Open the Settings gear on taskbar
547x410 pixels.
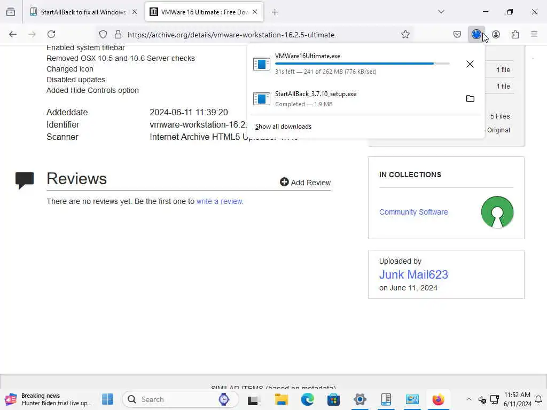pyautogui.click(x=360, y=399)
